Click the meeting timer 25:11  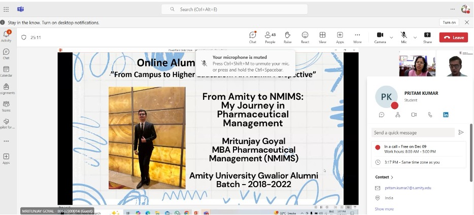pos(36,38)
